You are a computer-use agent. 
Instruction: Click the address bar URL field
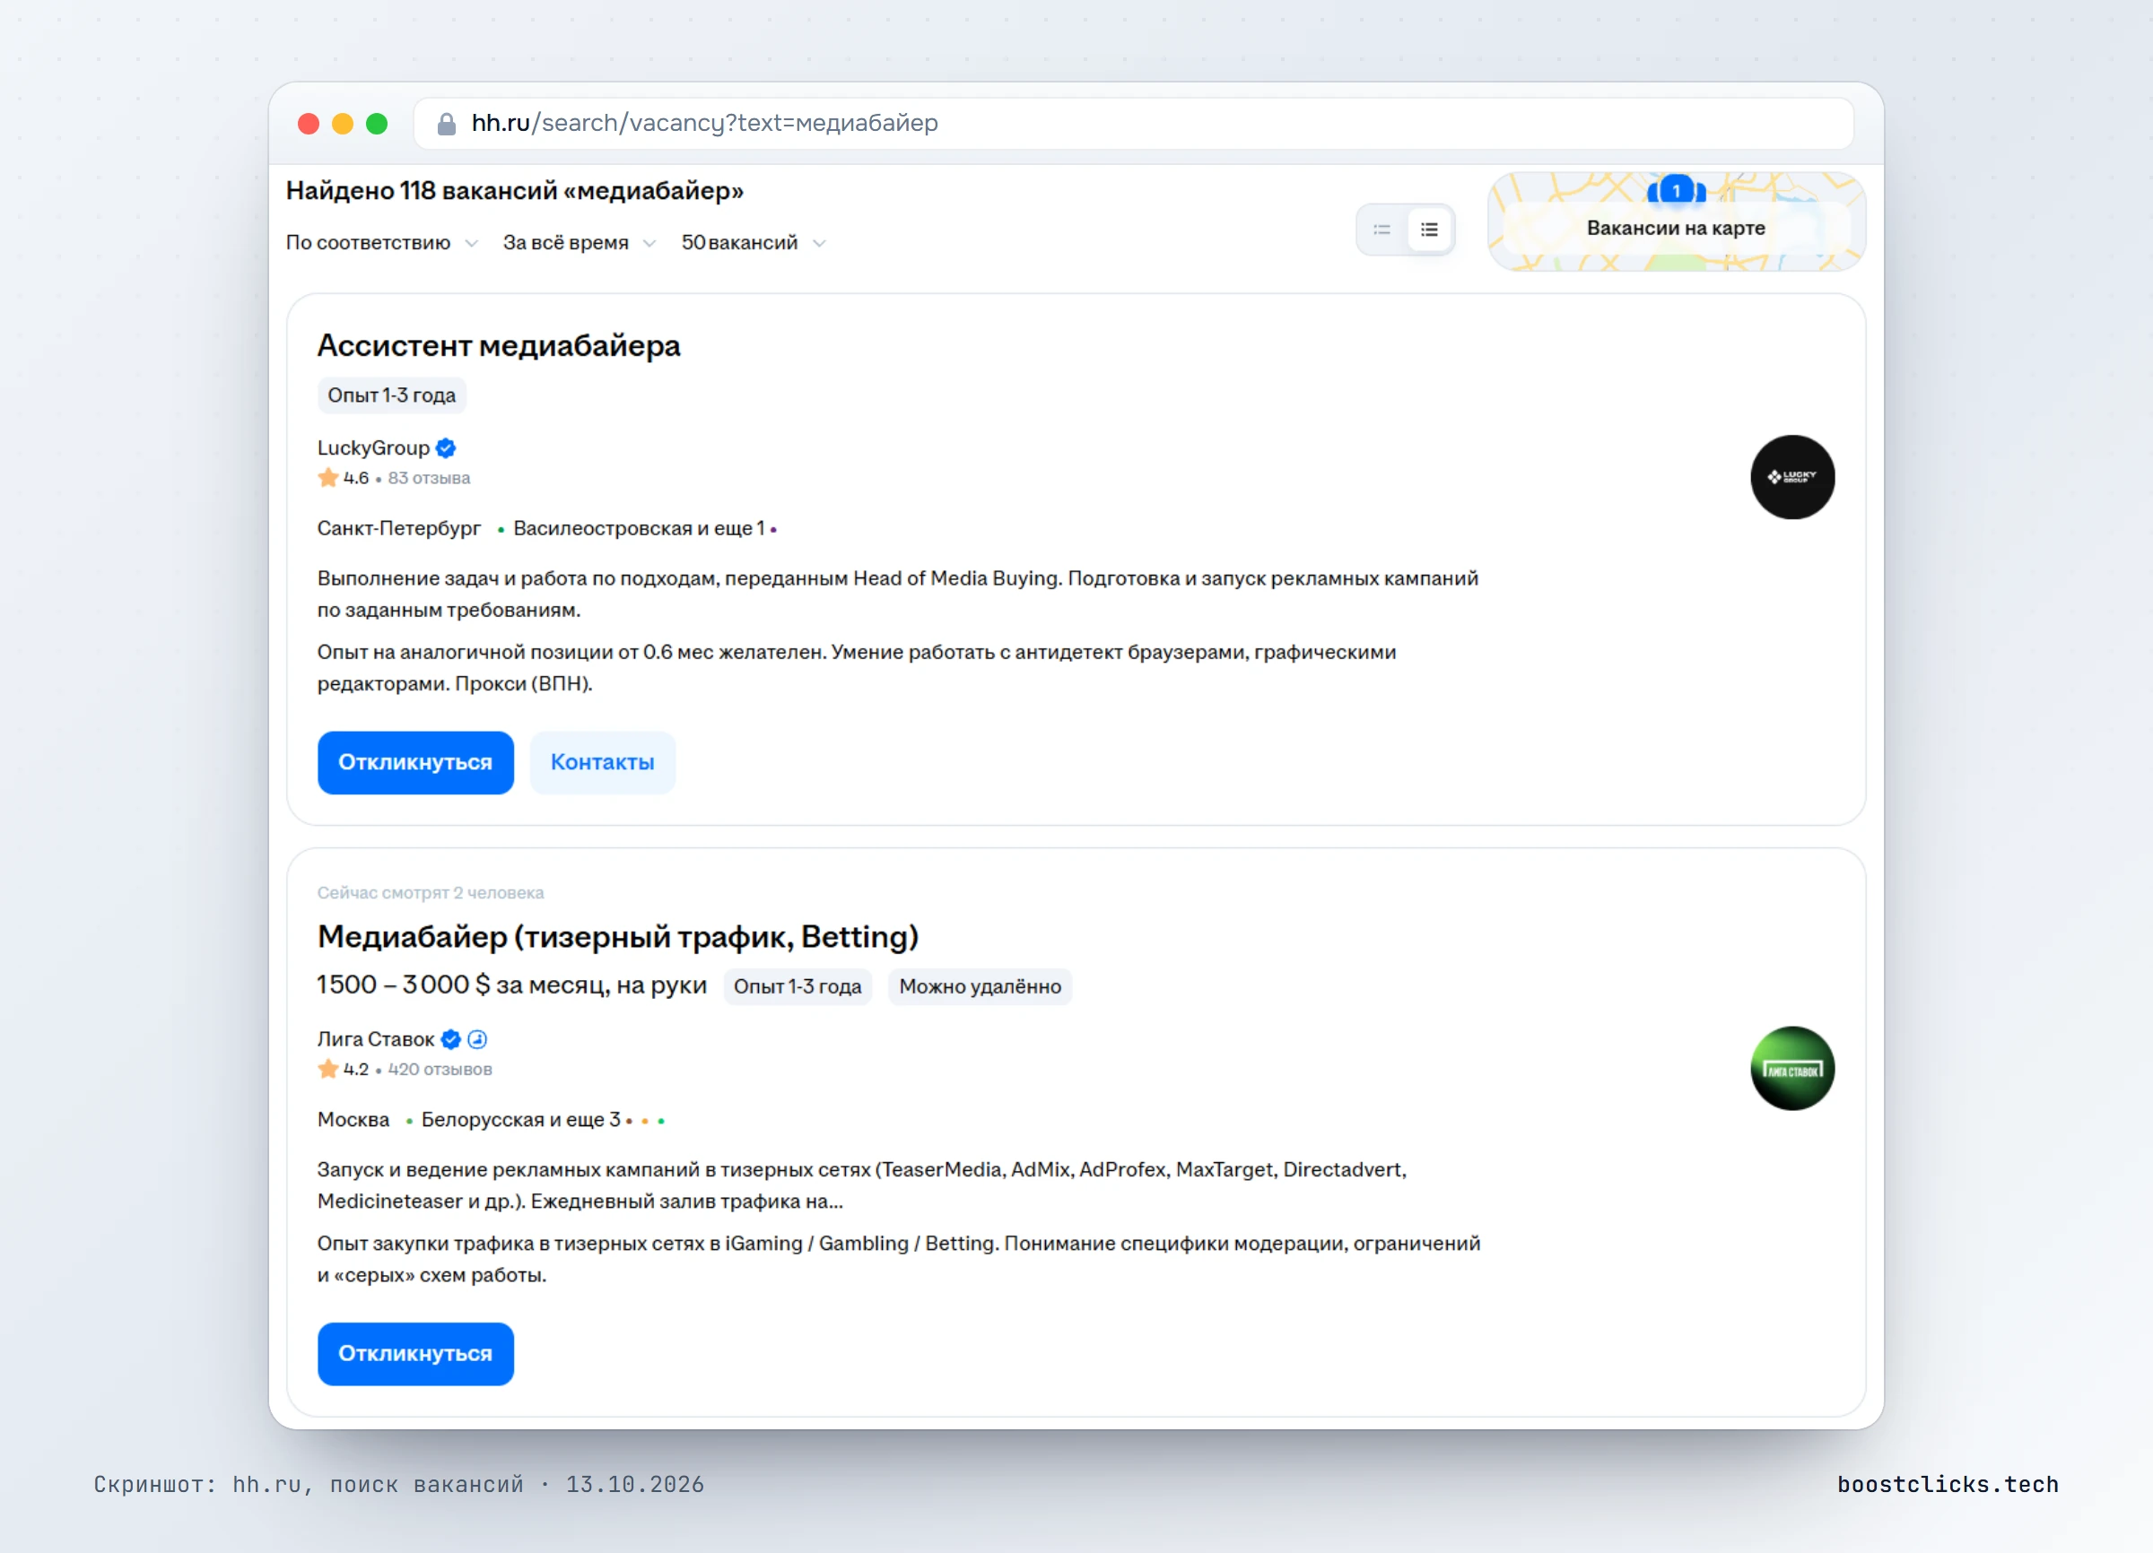[1133, 125]
